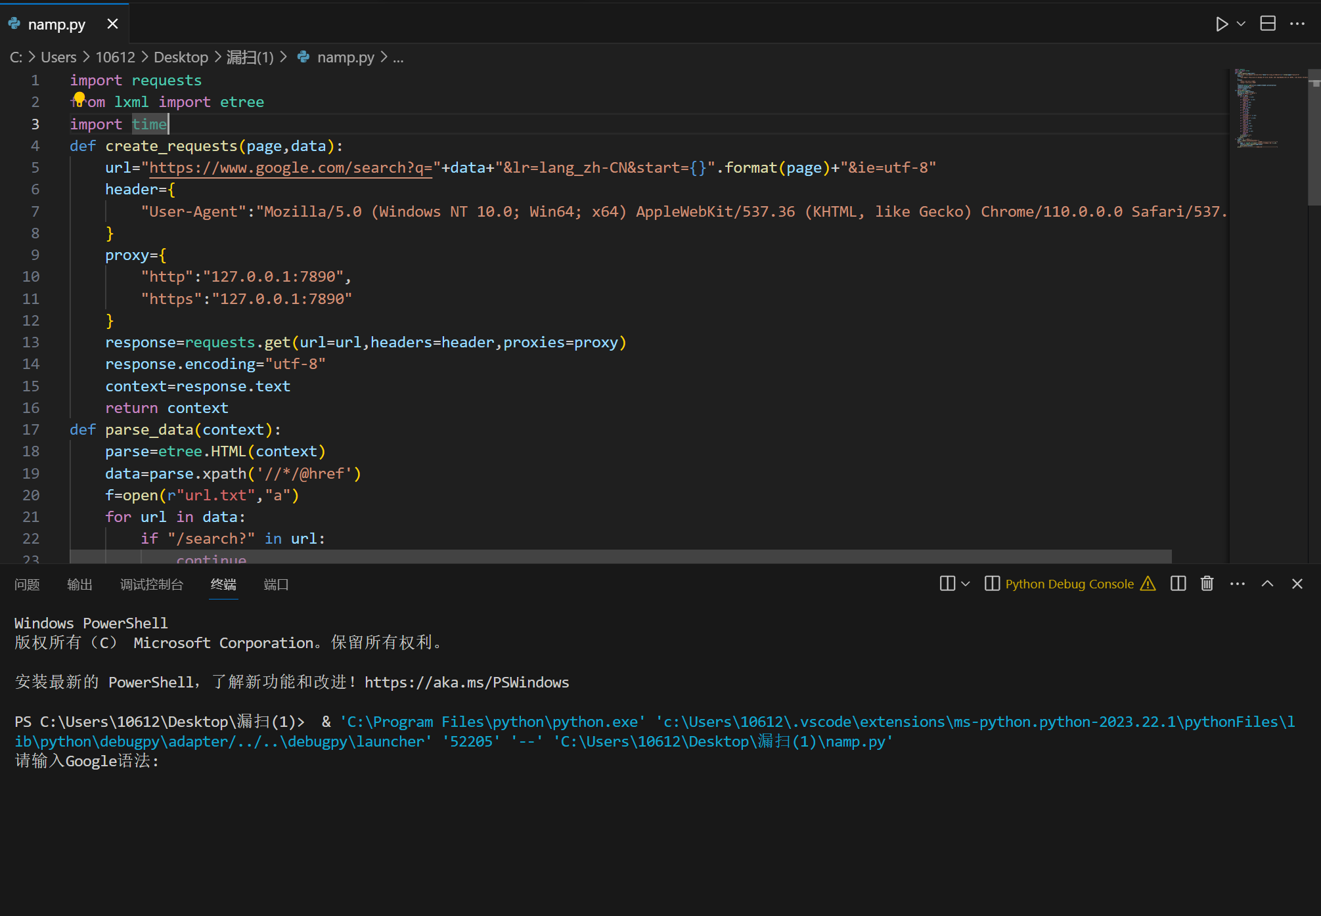The height and width of the screenshot is (916, 1321).
Task: Open the panel's ellipsis menu
Action: coord(1238,584)
